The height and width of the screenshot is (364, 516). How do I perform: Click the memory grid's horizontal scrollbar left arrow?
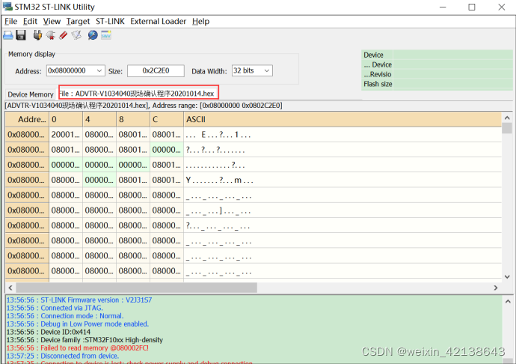pos(10,288)
